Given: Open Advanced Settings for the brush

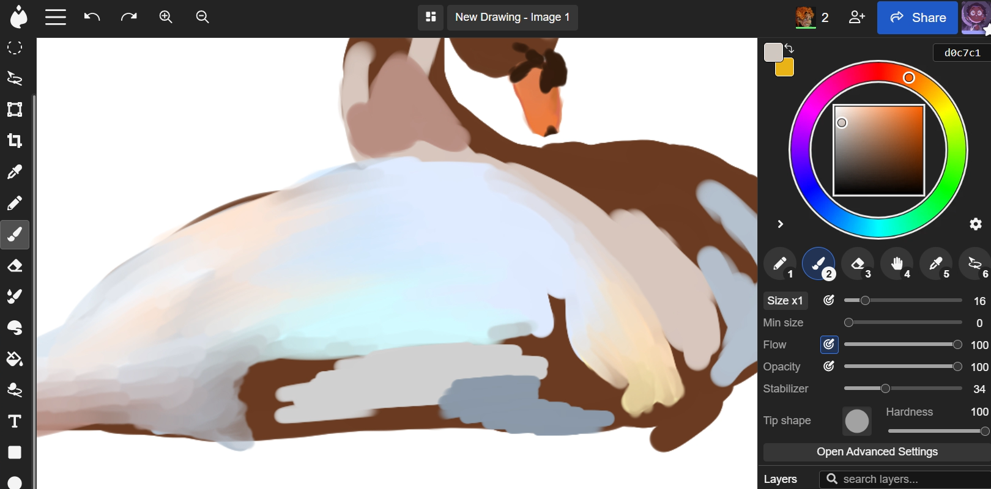Looking at the screenshot, I should pos(877,452).
